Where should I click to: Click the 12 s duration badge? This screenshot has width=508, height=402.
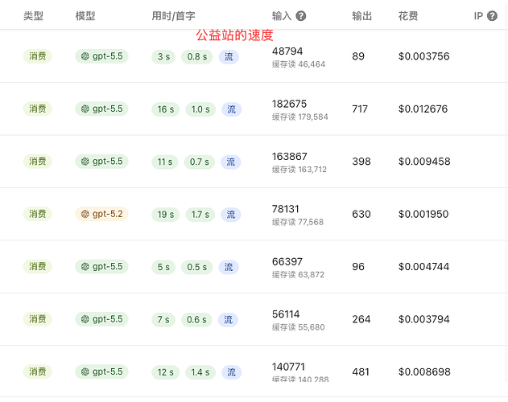click(166, 372)
